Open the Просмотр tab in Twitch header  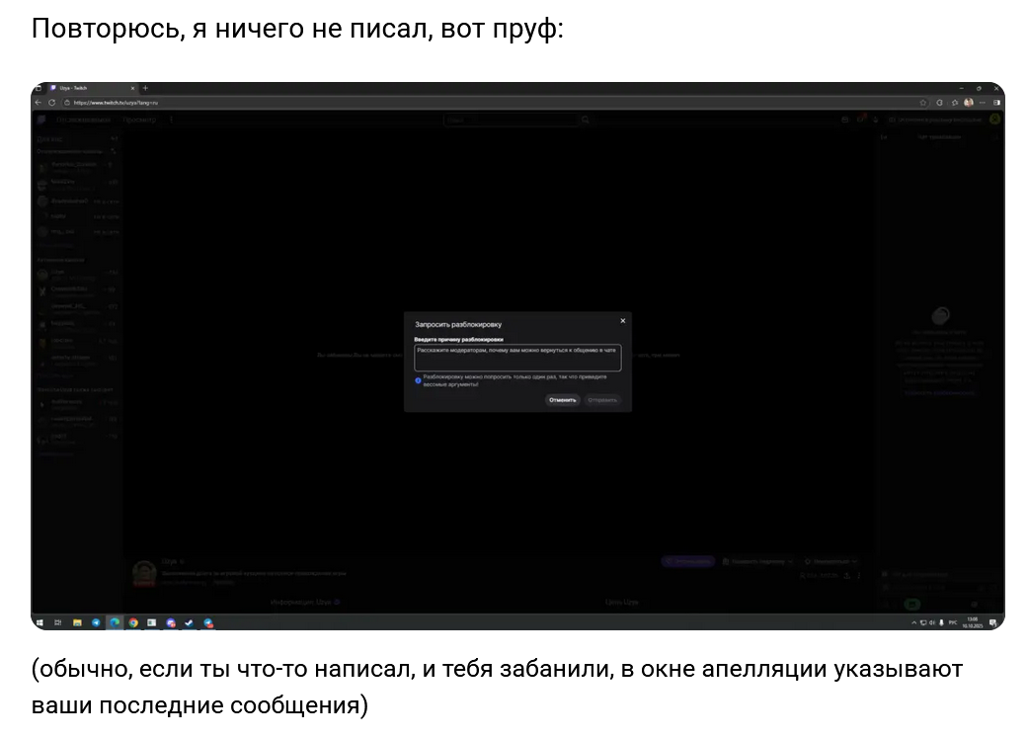(139, 120)
